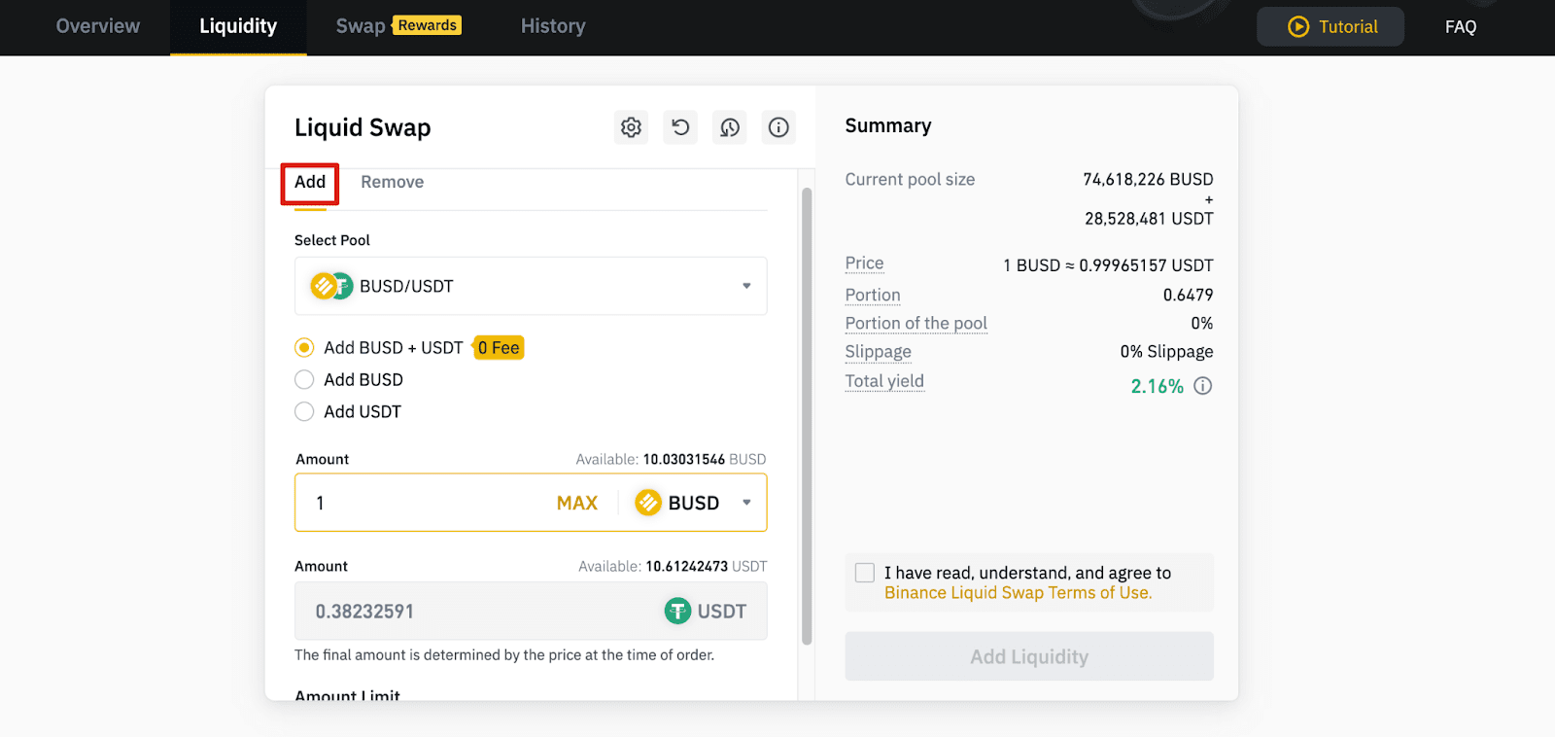The image size is (1555, 737).
Task: Click the Slippage label
Action: pyautogui.click(x=878, y=352)
